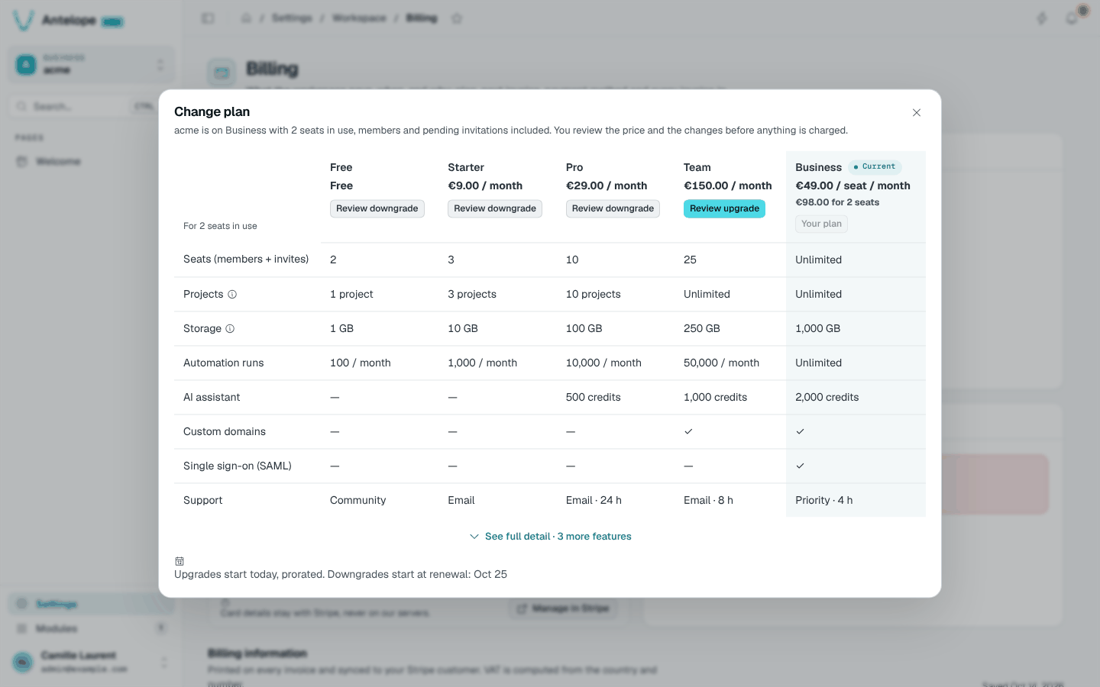
Task: Star the Billing page
Action: tap(457, 18)
